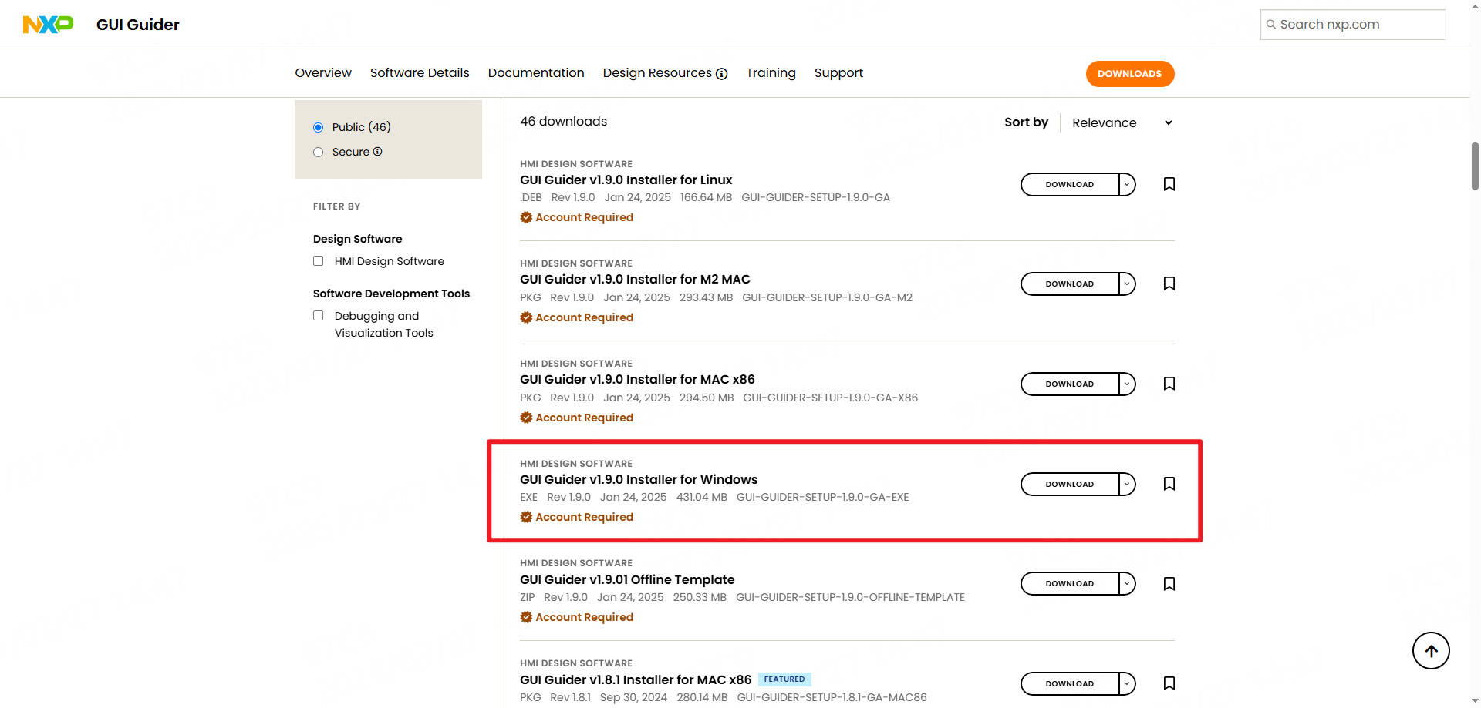Select the Secure radio button
Image resolution: width=1481 pixels, height=708 pixels.
tap(318, 153)
